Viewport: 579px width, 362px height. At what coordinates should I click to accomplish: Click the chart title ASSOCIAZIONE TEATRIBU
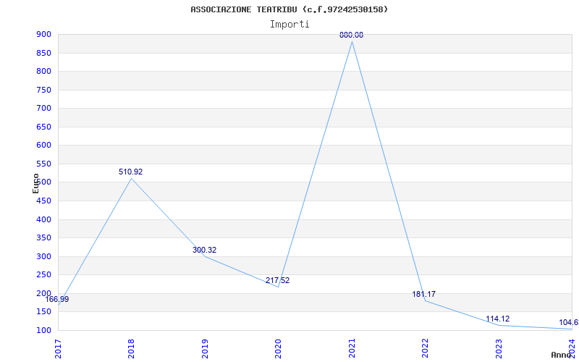(x=289, y=9)
